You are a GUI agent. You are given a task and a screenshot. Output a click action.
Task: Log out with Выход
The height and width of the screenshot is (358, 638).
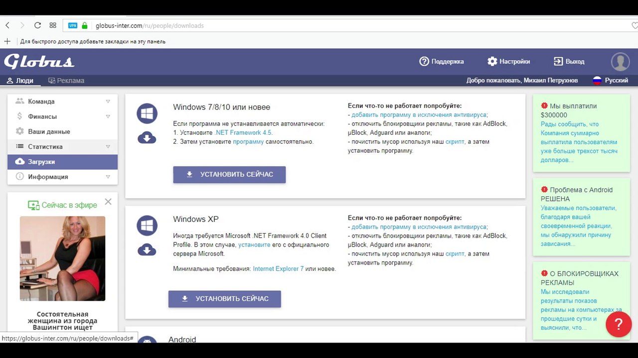coord(569,61)
